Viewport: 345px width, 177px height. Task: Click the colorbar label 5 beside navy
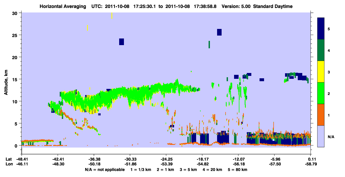(x=329, y=29)
